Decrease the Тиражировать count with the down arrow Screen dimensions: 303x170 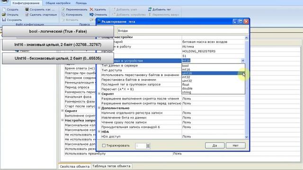tap(148, 147)
